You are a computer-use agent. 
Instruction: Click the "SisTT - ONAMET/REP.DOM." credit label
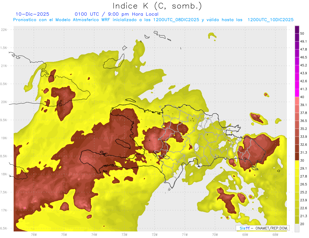tap(262, 228)
